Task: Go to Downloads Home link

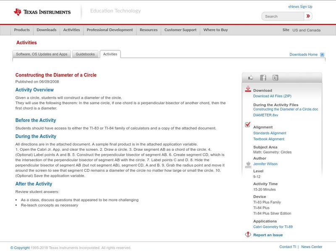Action: 303,55
